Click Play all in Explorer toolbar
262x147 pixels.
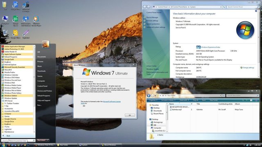point(196,100)
